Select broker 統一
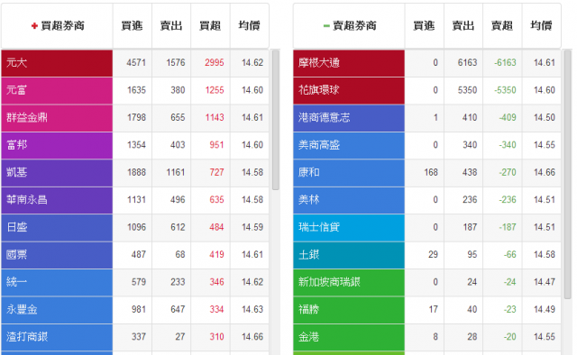The image size is (577, 355). click(x=57, y=282)
